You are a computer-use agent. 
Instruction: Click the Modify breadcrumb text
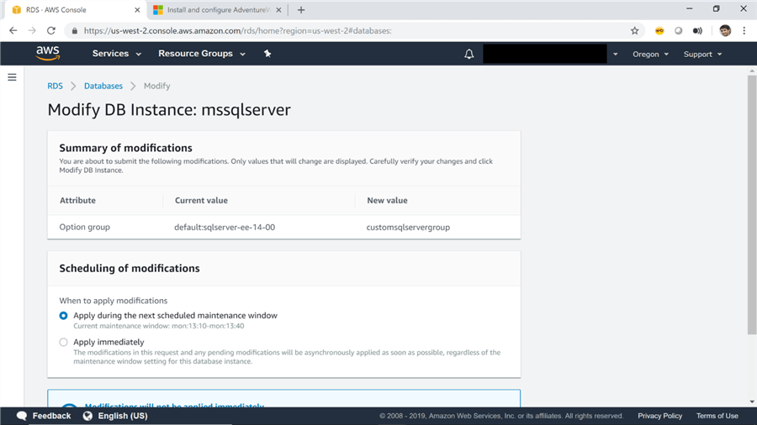tap(157, 86)
